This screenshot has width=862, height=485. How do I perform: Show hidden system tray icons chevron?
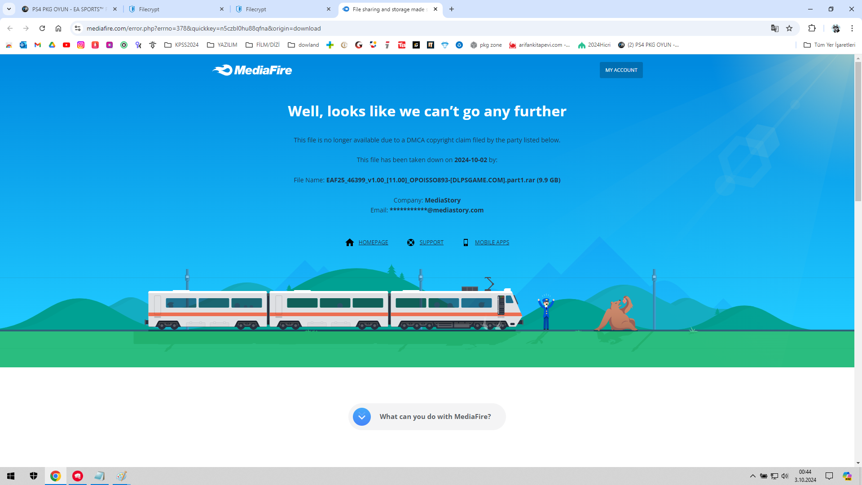click(753, 476)
